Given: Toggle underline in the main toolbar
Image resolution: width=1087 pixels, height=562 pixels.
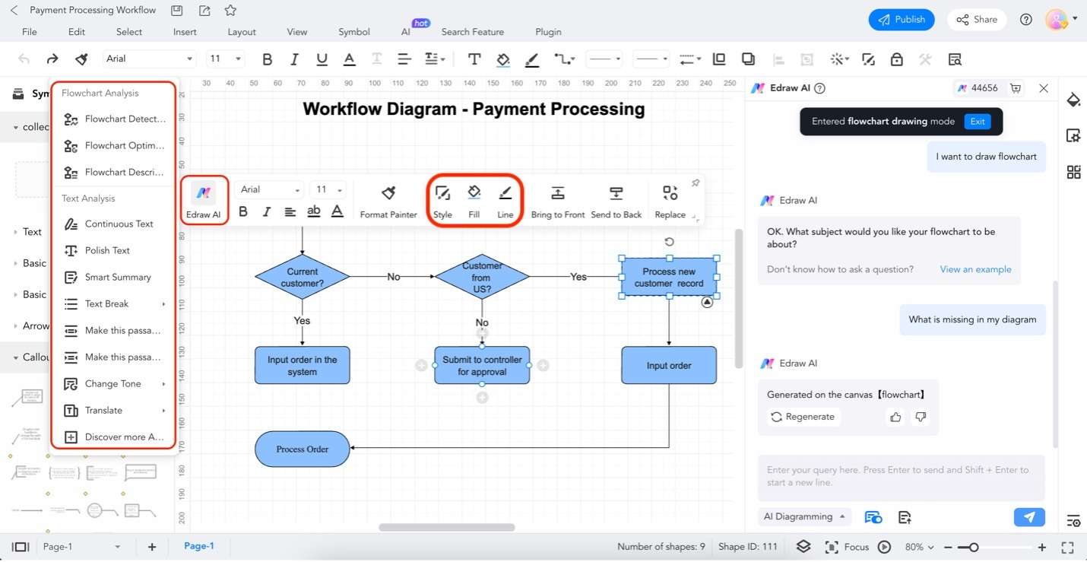Looking at the screenshot, I should coord(322,59).
